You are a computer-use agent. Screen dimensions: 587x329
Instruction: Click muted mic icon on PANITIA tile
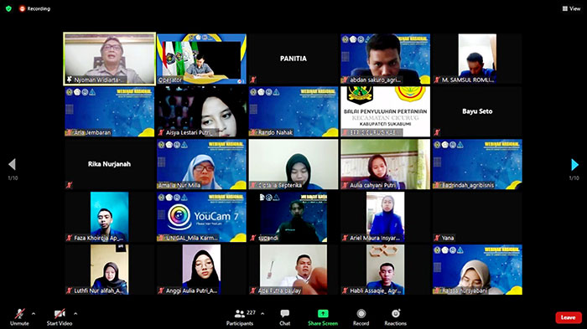(253, 80)
